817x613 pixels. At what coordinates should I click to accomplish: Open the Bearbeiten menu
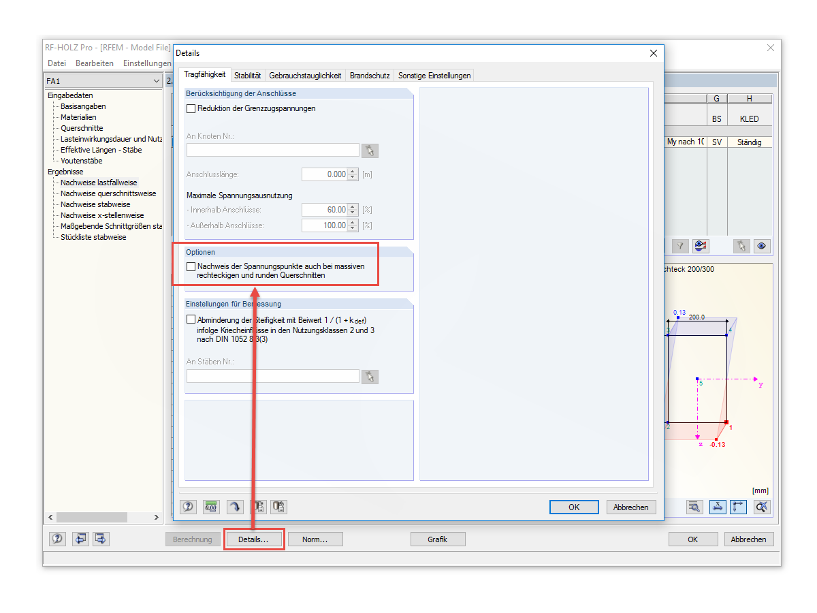pos(95,63)
